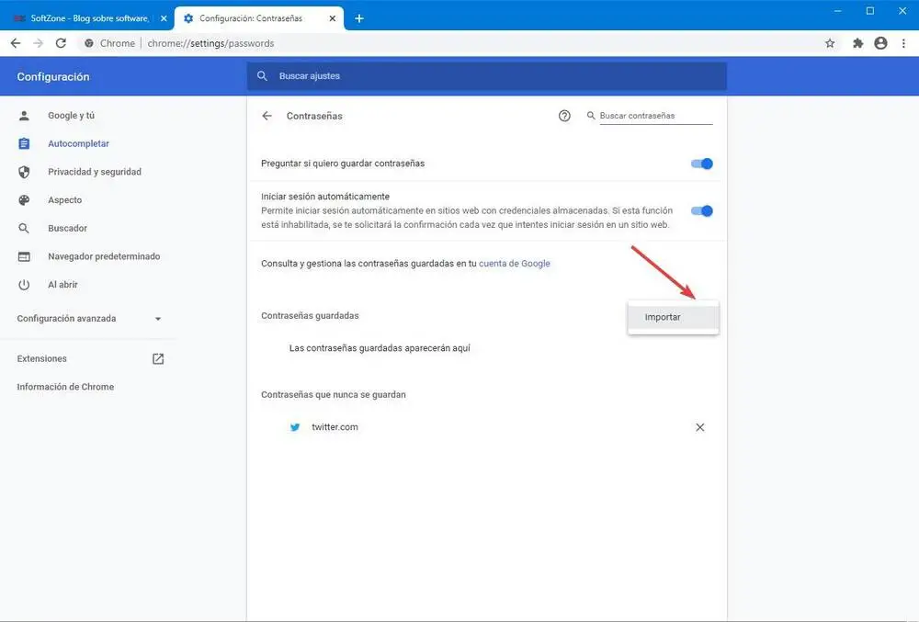Open the Chrome three-dot menu
Screen dimensions: 919x622
[903, 43]
